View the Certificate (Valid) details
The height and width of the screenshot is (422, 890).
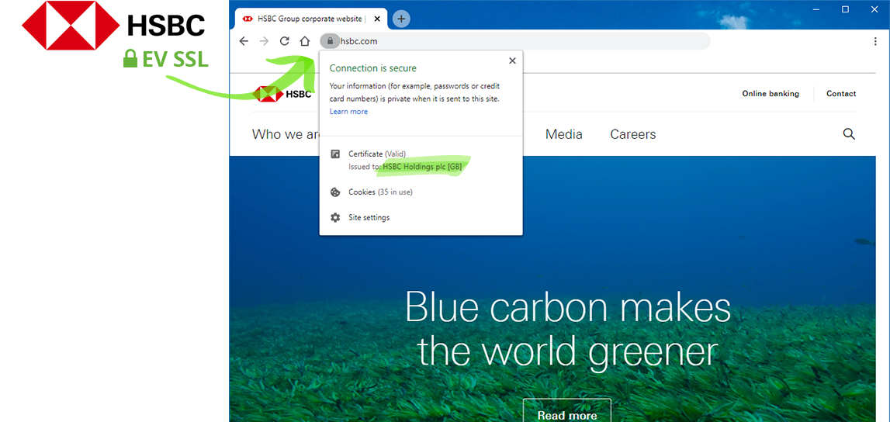[377, 154]
